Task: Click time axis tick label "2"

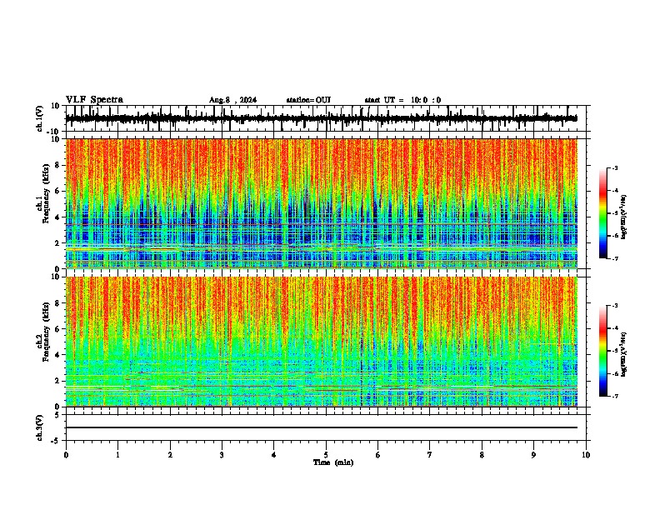Action: click(x=170, y=455)
